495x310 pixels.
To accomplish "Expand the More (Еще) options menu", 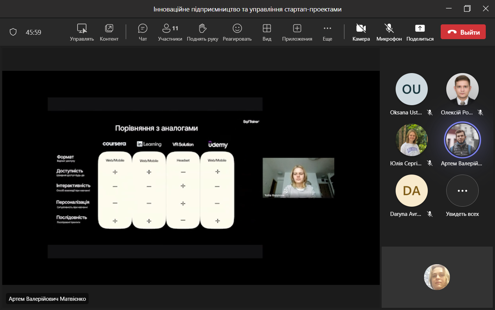I will tap(327, 32).
